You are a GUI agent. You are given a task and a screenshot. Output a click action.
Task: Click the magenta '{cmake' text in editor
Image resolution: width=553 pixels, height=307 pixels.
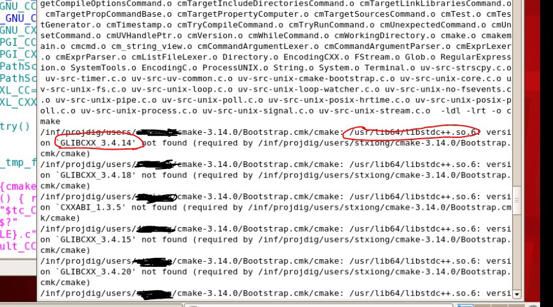tap(18, 186)
